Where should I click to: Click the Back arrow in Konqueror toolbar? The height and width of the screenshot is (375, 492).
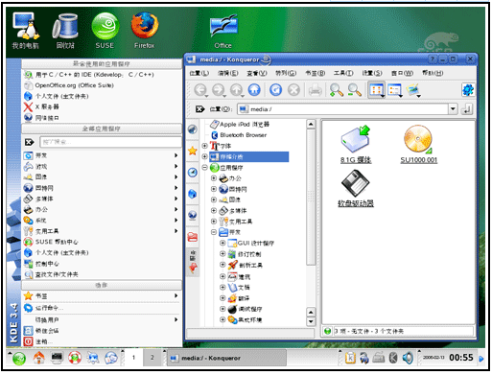tap(200, 90)
